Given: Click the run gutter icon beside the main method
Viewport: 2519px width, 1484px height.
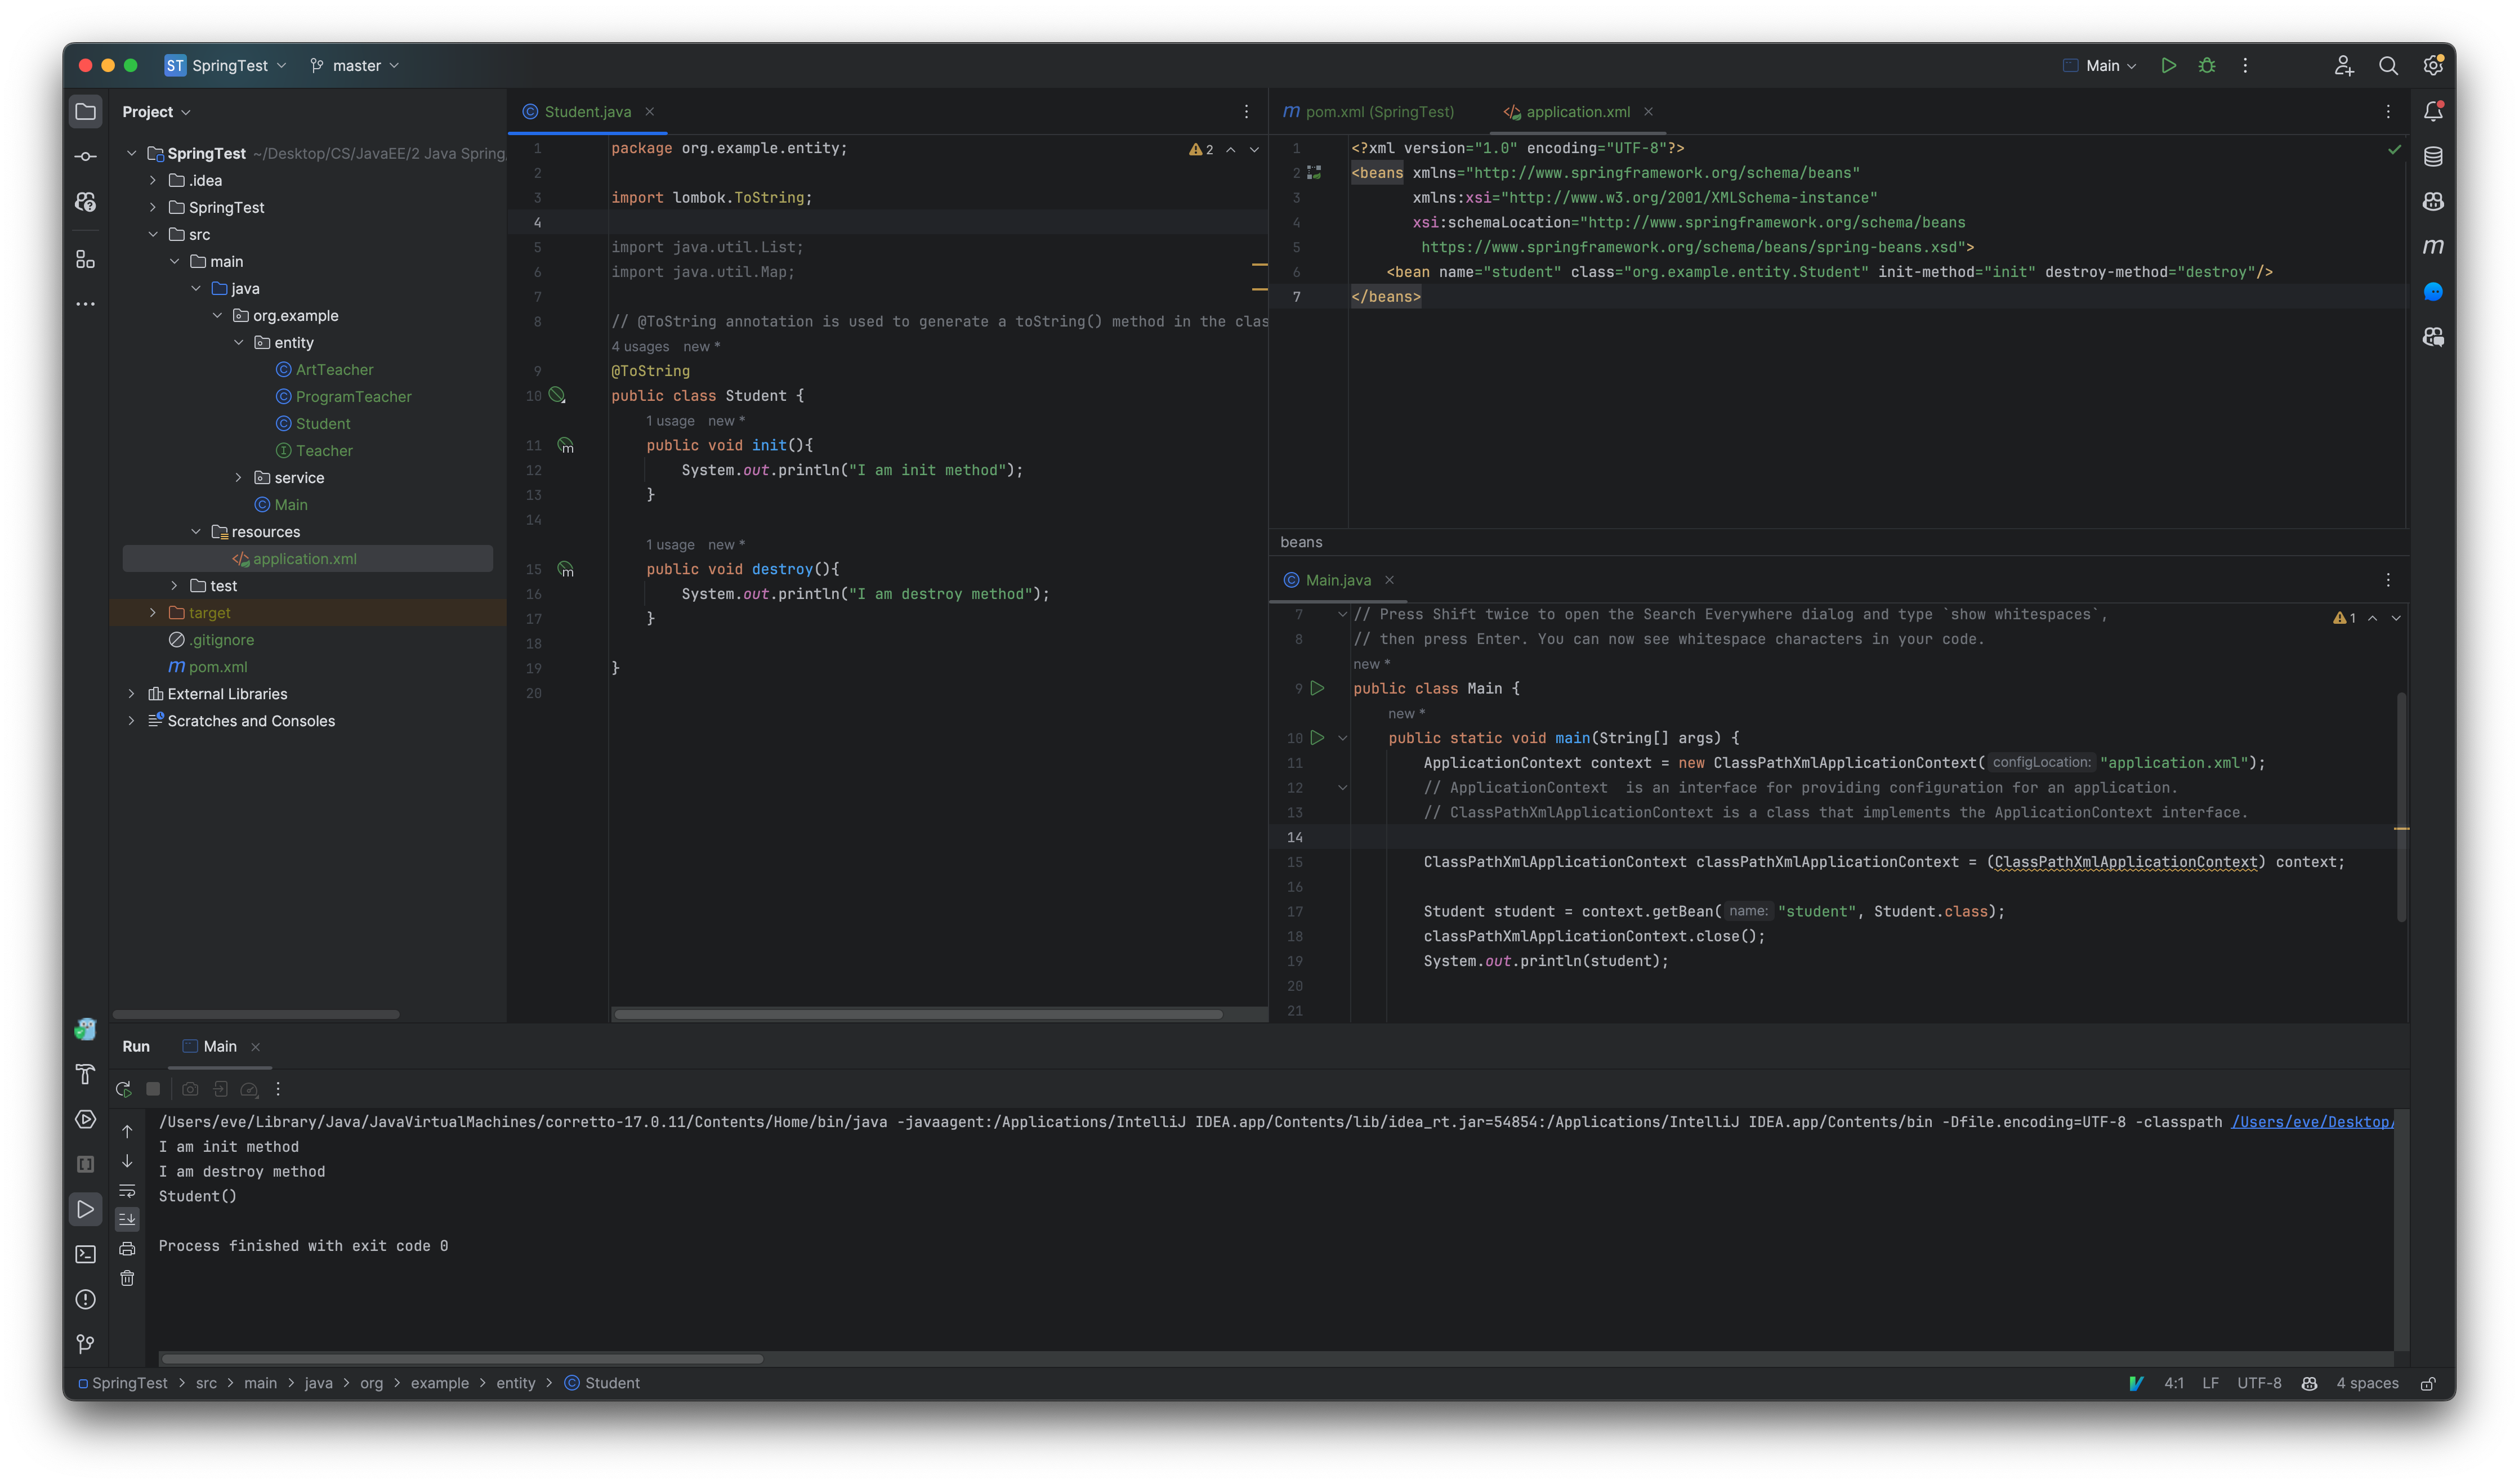Looking at the screenshot, I should coord(1317,738).
